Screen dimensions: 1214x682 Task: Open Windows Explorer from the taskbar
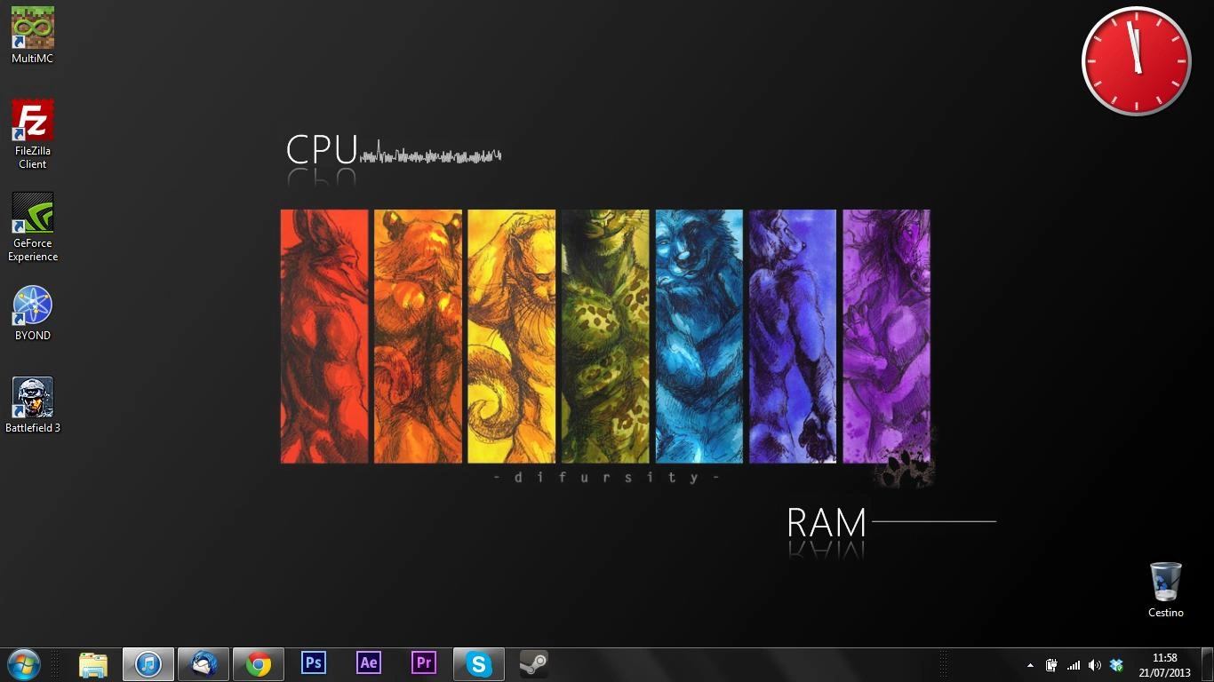(93, 664)
